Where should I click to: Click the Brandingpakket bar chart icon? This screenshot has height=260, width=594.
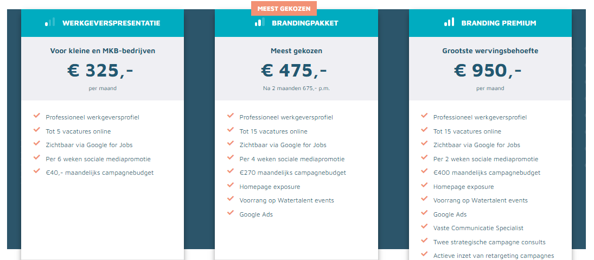tap(260, 22)
